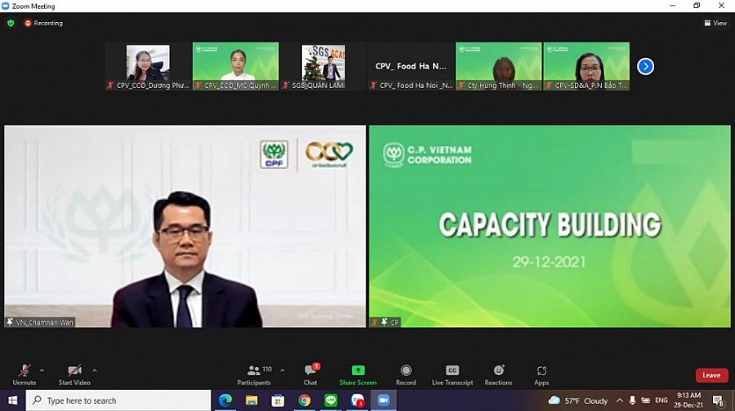Click the green Share Screen icon
This screenshot has height=411, width=735.
point(358,370)
